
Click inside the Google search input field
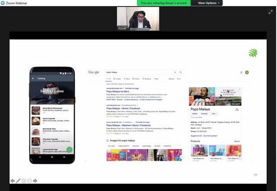138,72
